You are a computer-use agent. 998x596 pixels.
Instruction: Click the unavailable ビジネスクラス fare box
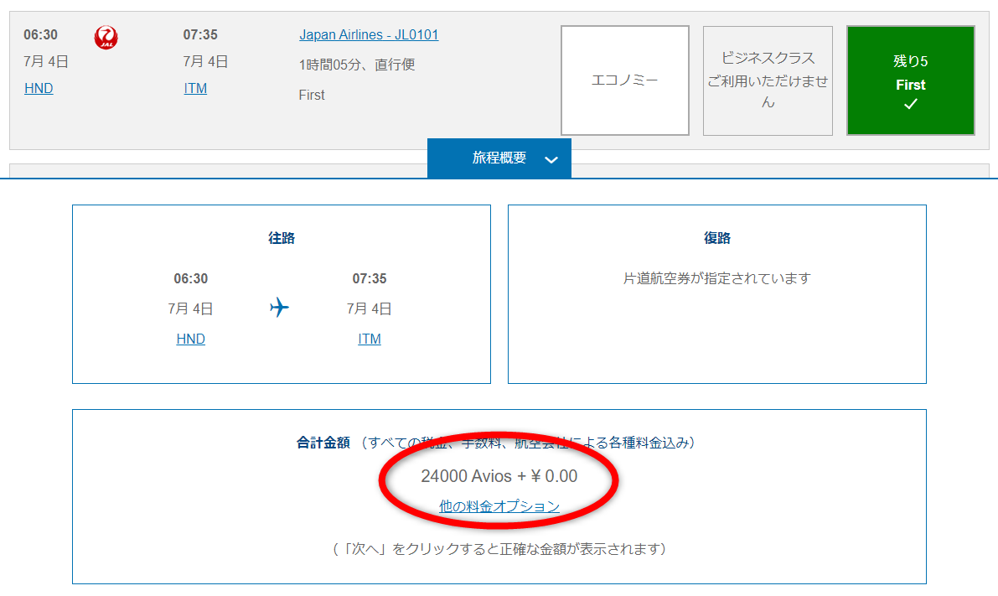pos(768,80)
